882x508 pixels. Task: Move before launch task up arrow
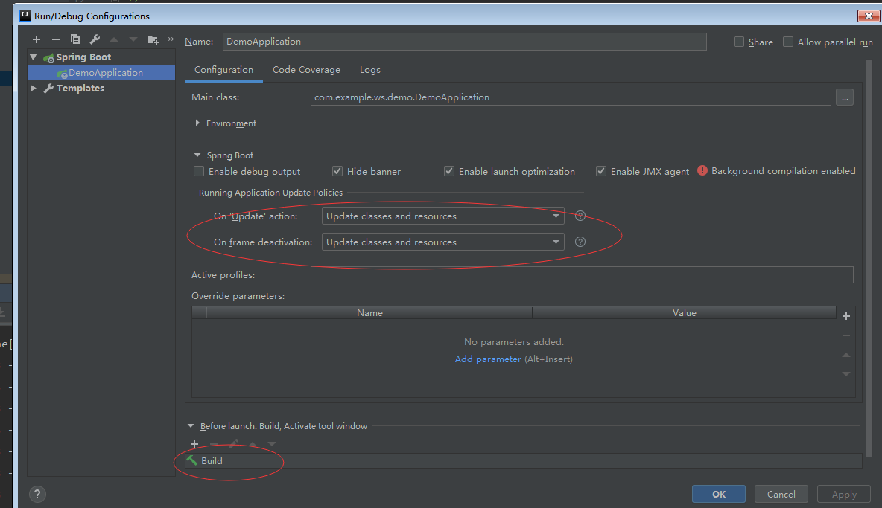pyautogui.click(x=253, y=444)
